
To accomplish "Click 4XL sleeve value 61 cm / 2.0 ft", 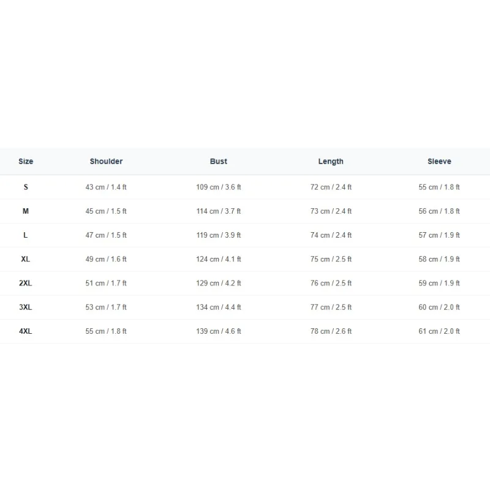I will [439, 331].
